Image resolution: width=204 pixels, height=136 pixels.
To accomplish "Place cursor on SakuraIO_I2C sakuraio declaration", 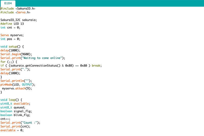I will (19, 20).
